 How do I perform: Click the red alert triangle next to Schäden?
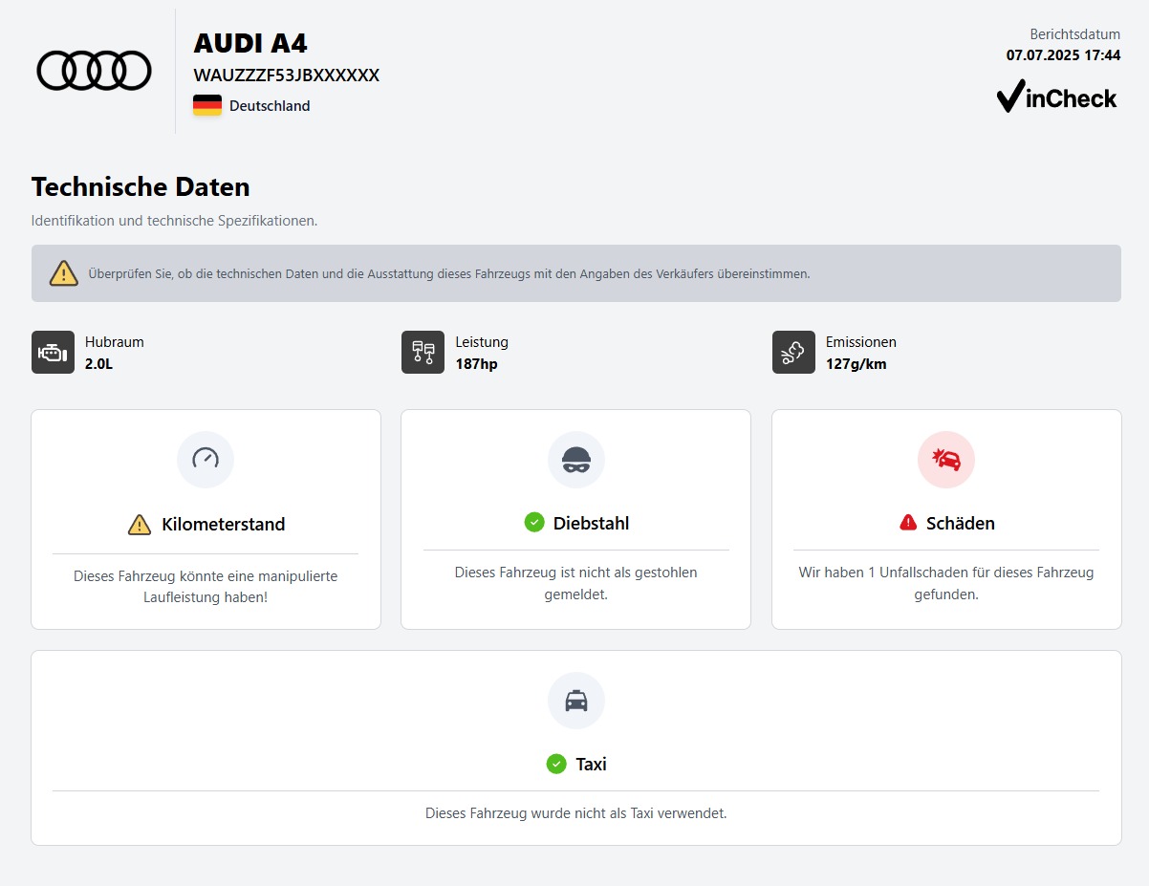pos(908,522)
